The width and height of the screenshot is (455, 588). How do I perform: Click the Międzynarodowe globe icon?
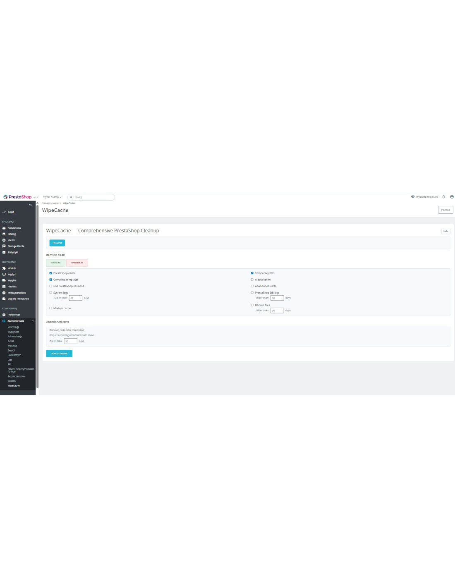pos(4,293)
